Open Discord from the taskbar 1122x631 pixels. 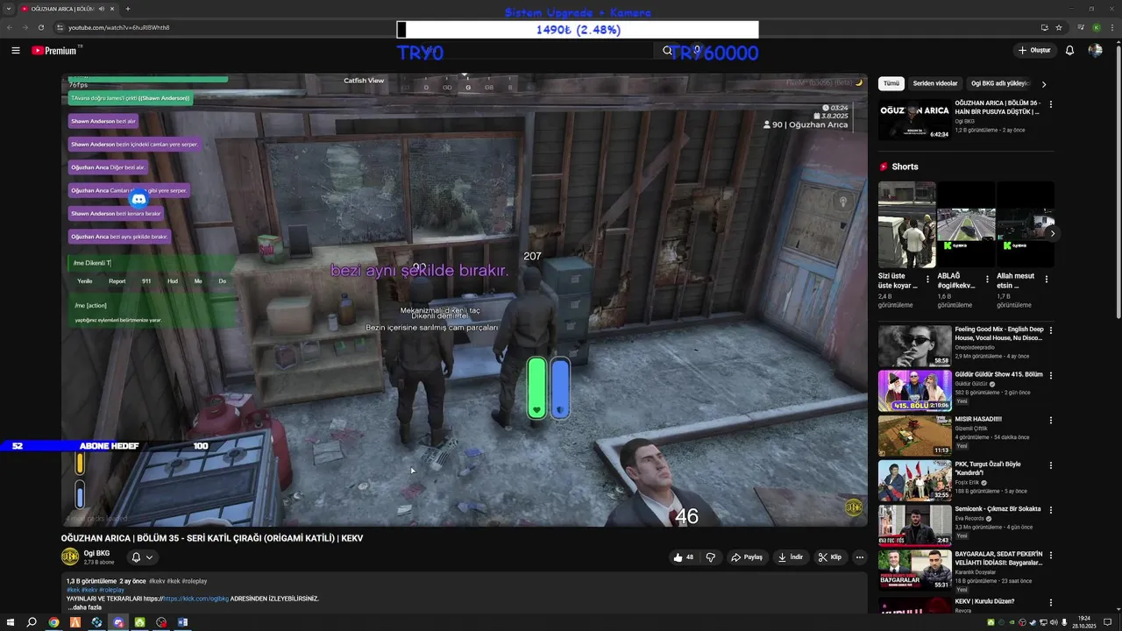pos(118,622)
